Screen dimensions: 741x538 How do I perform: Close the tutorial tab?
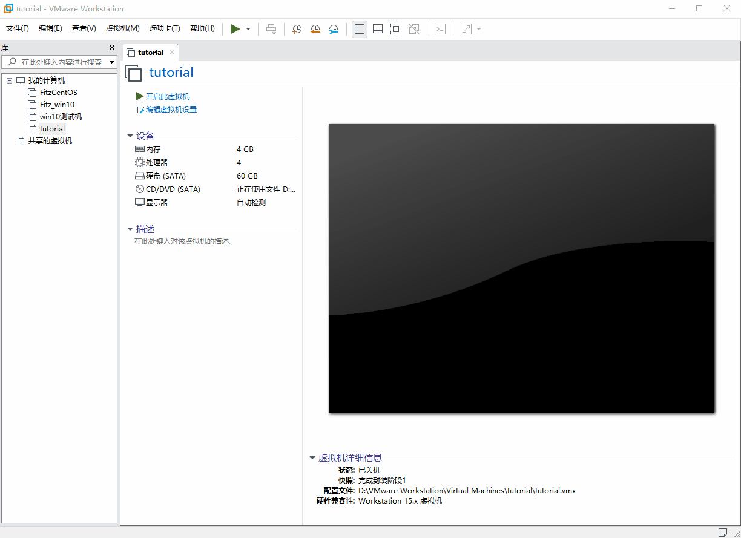point(172,53)
